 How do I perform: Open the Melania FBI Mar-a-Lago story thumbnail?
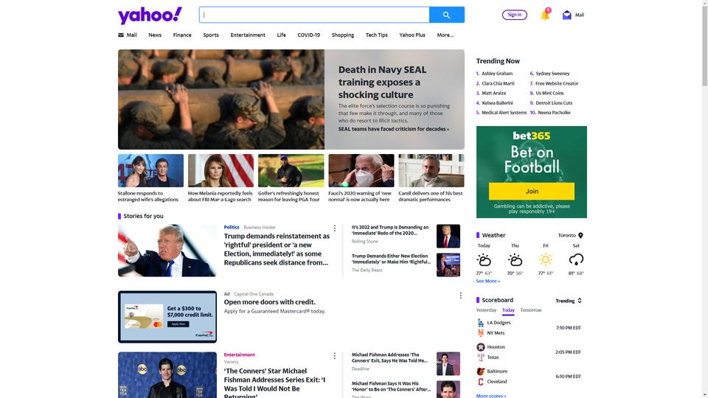point(221,170)
